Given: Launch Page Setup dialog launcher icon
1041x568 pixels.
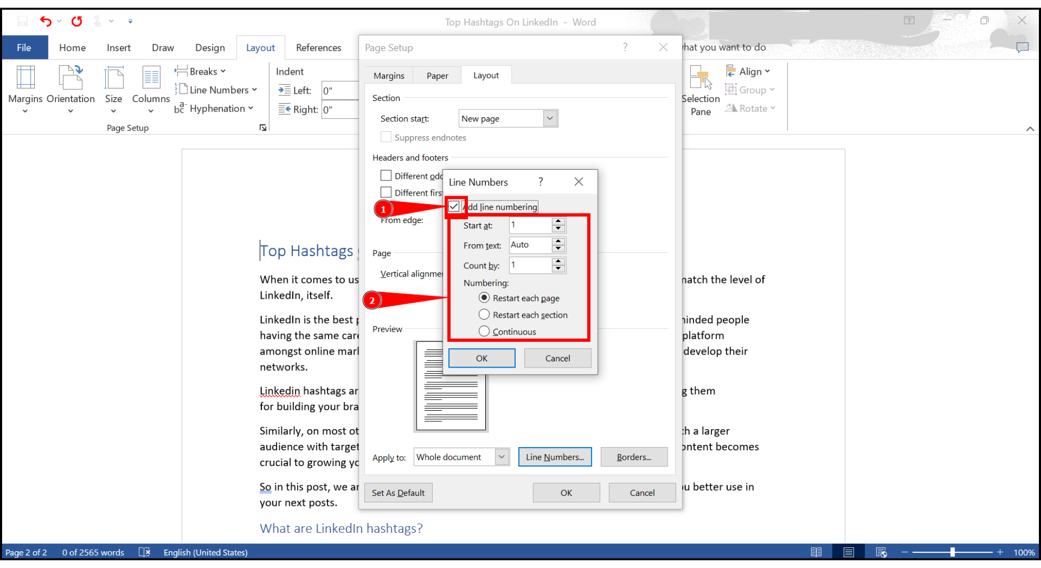Looking at the screenshot, I should click(x=263, y=128).
